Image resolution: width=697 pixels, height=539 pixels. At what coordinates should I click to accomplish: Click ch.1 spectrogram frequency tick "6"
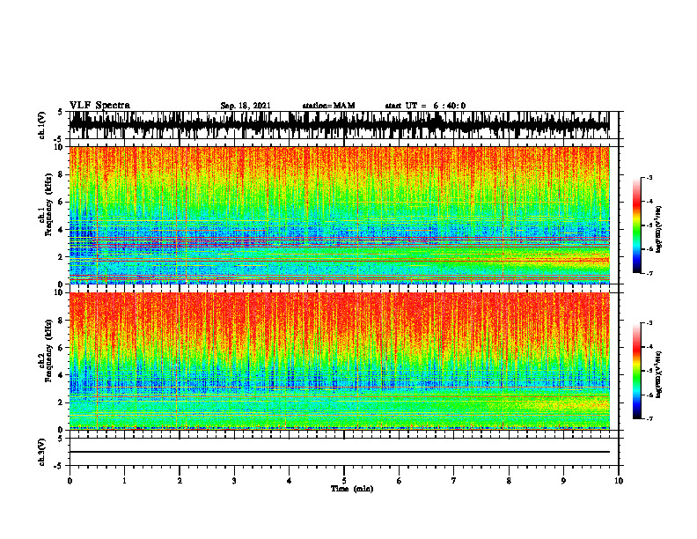point(62,202)
